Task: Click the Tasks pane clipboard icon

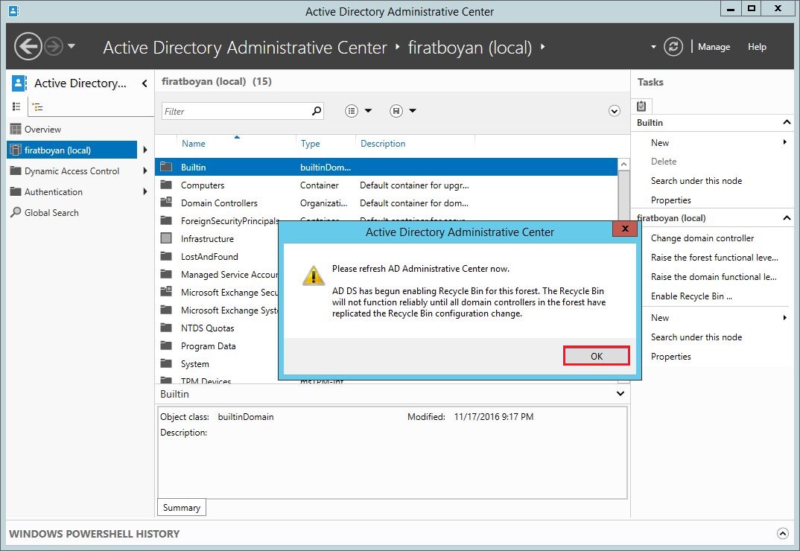Action: tap(641, 106)
